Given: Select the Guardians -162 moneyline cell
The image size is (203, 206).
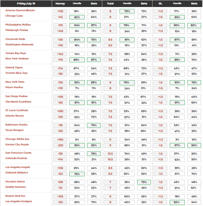Looking at the screenshot, I should pyautogui.click(x=60, y=103).
